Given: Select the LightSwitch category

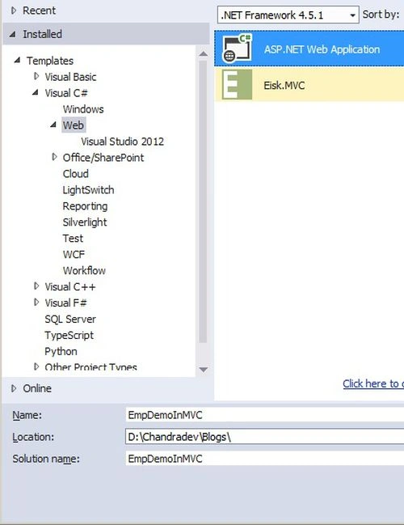Looking at the screenshot, I should [88, 190].
